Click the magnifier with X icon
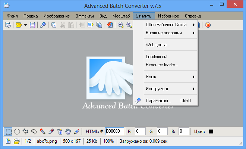The height and width of the screenshot is (149, 246). click(129, 25)
